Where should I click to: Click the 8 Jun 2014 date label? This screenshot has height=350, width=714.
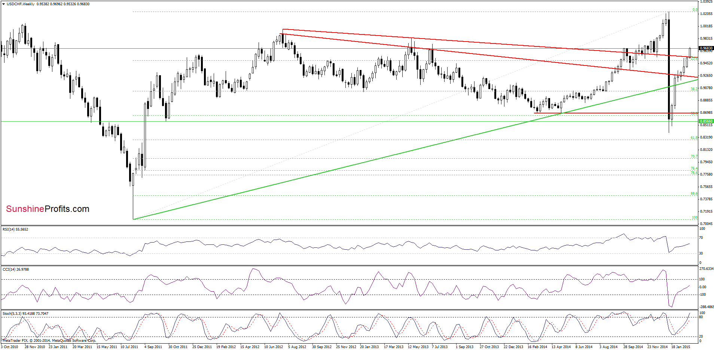click(x=584, y=347)
